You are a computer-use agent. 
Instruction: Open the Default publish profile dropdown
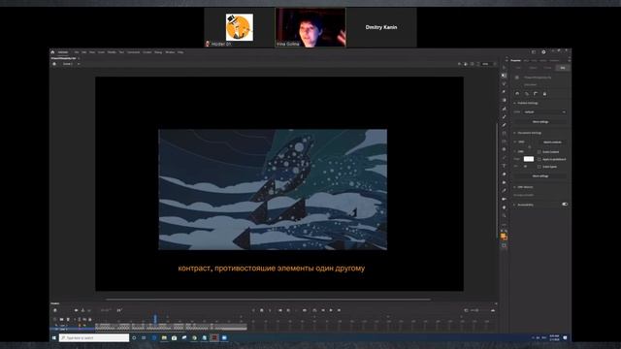[x=544, y=112]
